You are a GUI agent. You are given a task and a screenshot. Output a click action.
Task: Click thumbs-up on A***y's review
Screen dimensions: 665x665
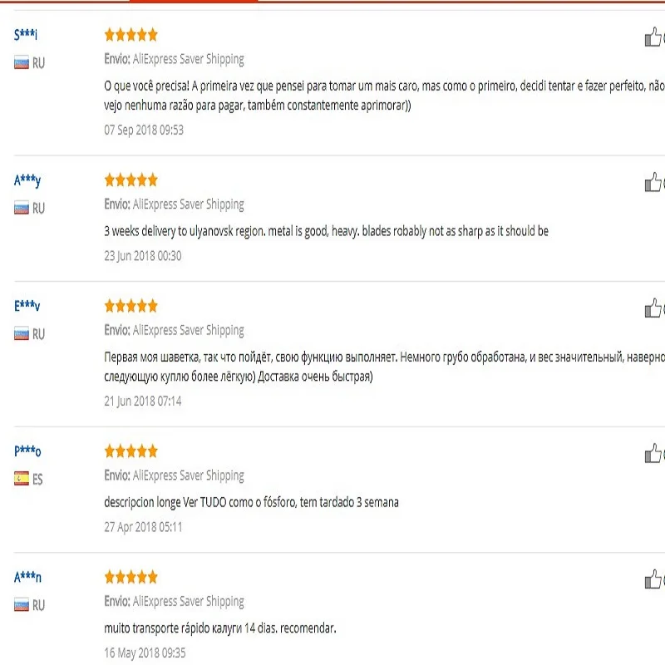tap(653, 183)
